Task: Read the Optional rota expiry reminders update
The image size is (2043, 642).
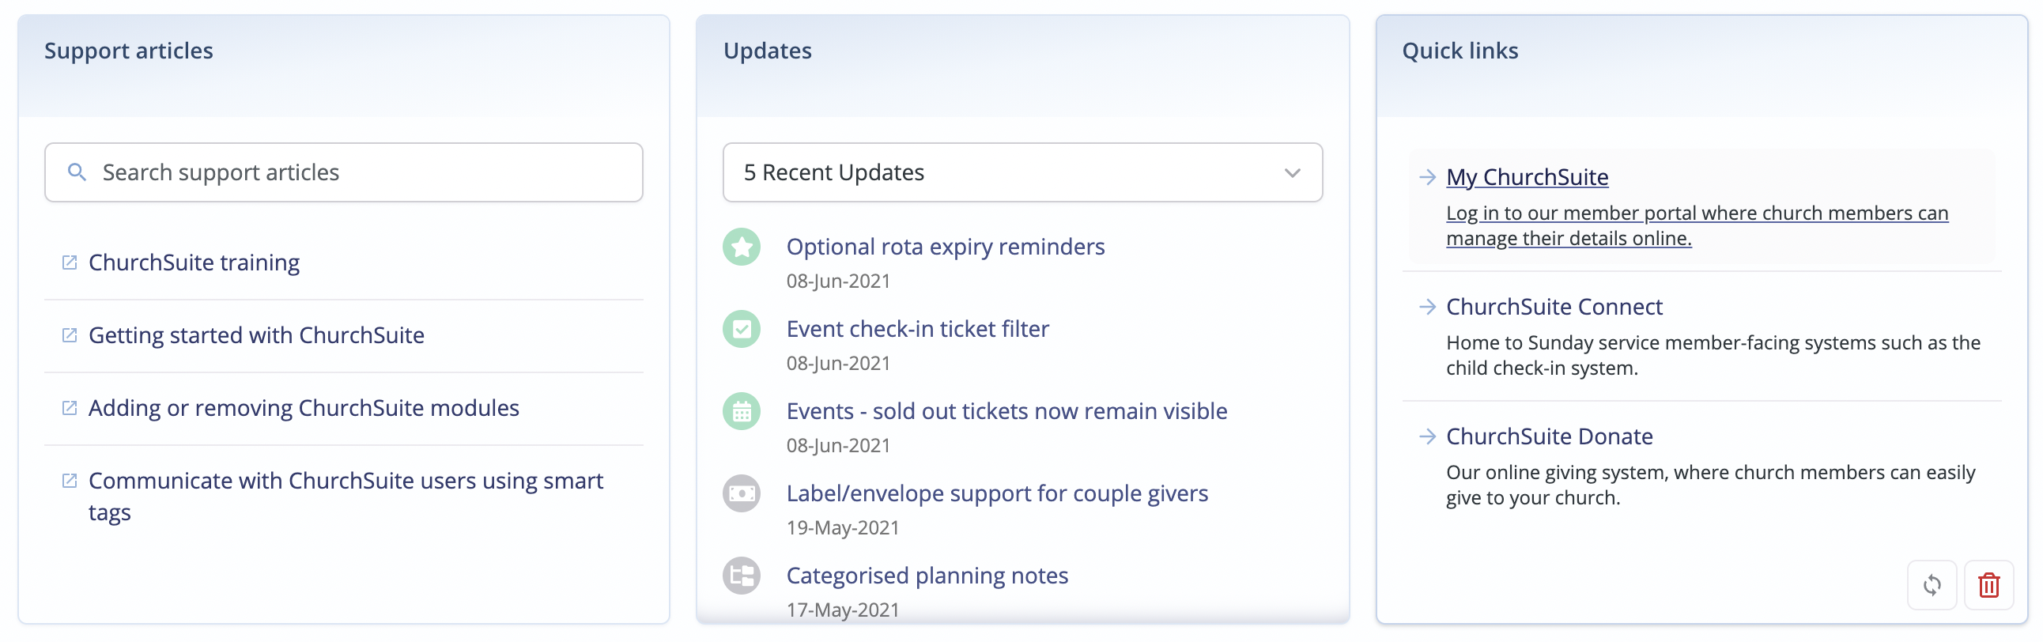Action: (x=946, y=247)
